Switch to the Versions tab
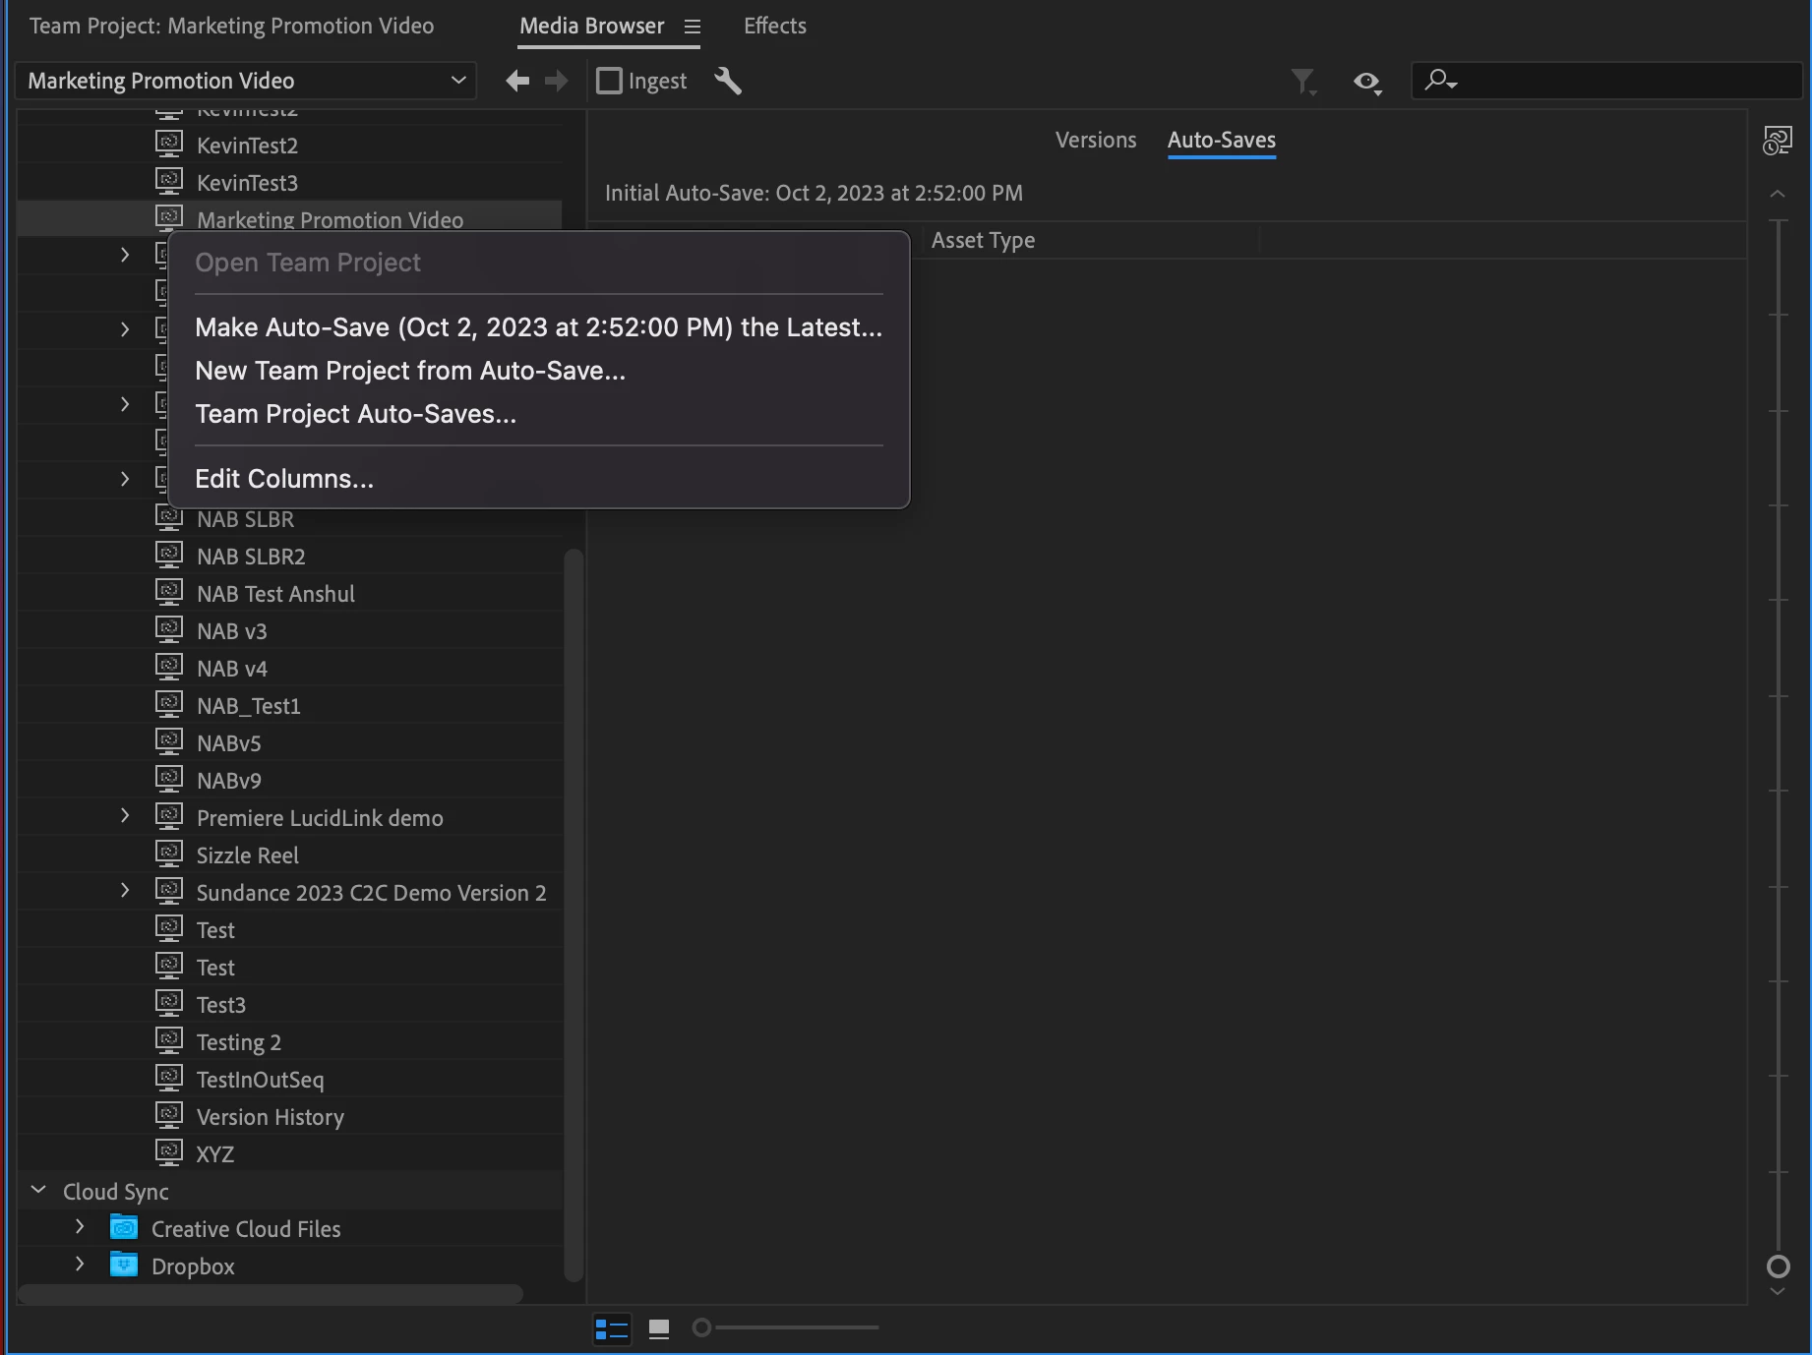 pos(1096,140)
